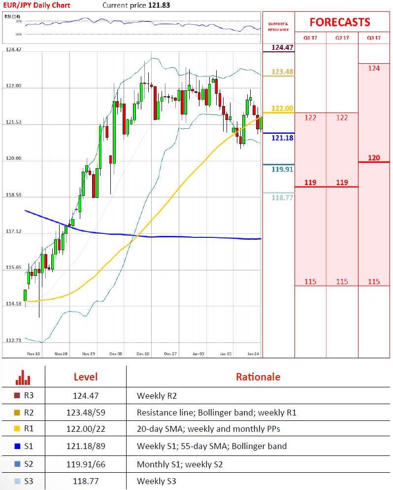
Task: Click the 121.18 support level label
Action: (282, 138)
